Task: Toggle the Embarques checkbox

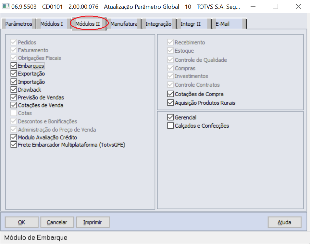Action: pyautogui.click(x=14, y=66)
